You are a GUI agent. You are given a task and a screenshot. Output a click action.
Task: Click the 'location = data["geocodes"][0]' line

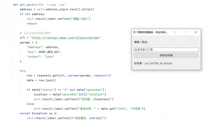pos(70,95)
